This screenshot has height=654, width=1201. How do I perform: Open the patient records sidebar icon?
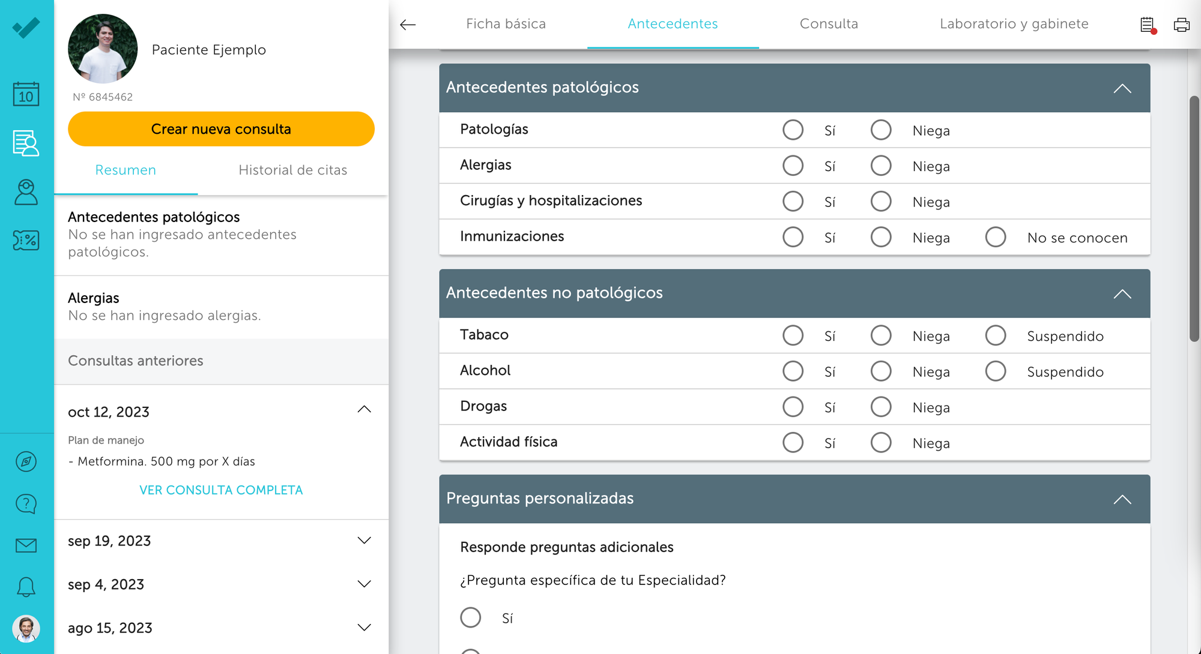pyautogui.click(x=26, y=143)
